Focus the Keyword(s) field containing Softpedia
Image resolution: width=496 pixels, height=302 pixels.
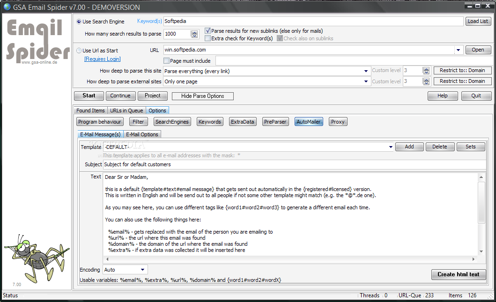[x=313, y=21]
